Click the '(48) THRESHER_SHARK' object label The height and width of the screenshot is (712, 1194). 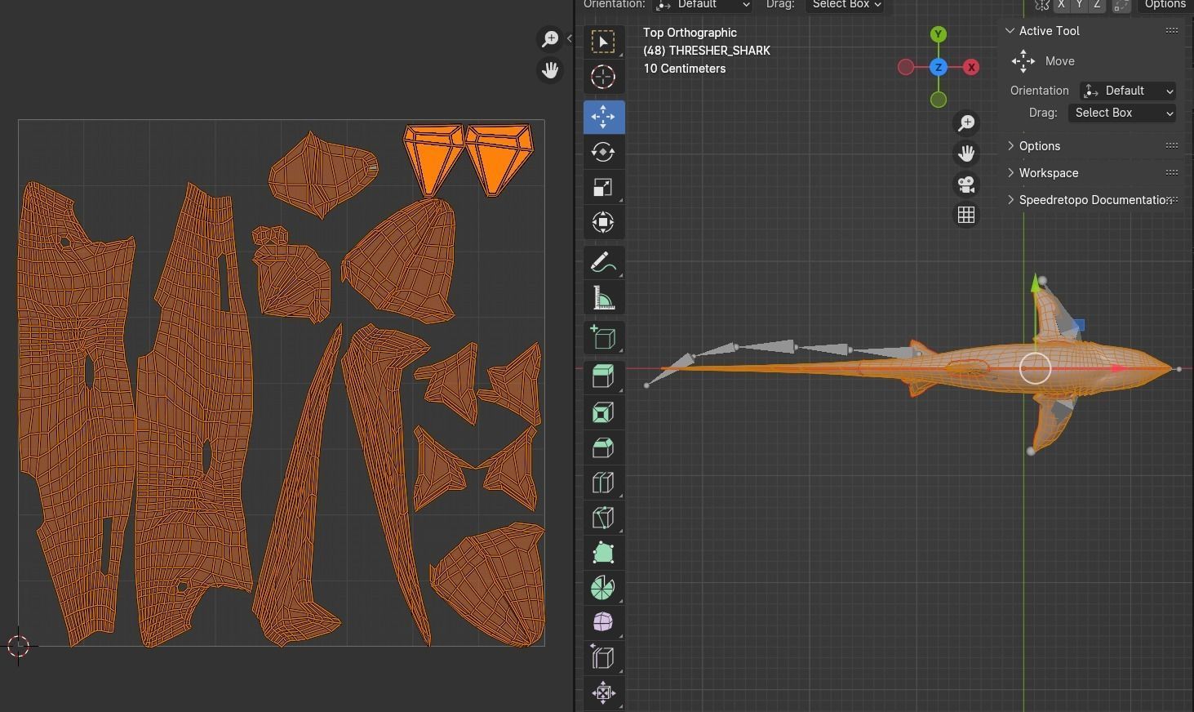(x=707, y=51)
